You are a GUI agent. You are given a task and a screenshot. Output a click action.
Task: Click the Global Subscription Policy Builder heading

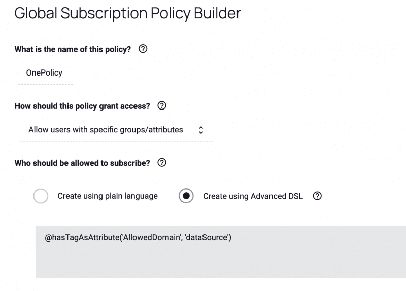coord(127,13)
